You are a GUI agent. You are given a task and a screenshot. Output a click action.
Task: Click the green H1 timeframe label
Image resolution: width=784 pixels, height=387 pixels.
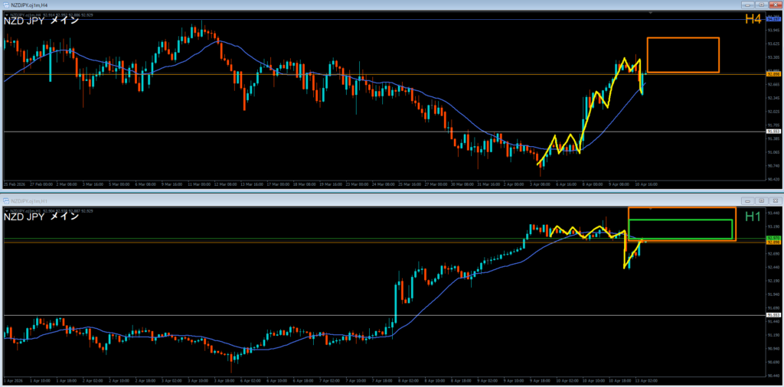coord(753,218)
